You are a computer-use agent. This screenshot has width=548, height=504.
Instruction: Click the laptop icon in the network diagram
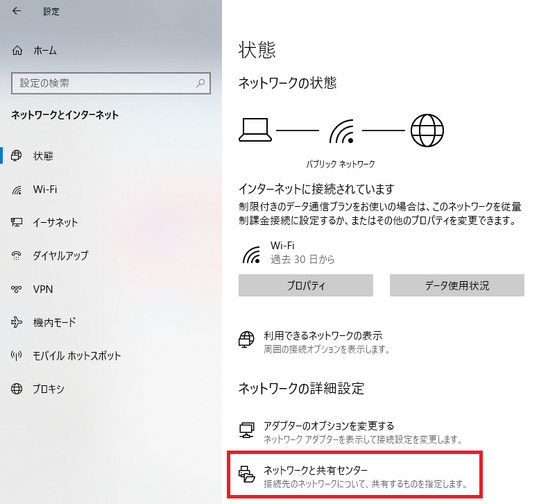click(x=255, y=130)
